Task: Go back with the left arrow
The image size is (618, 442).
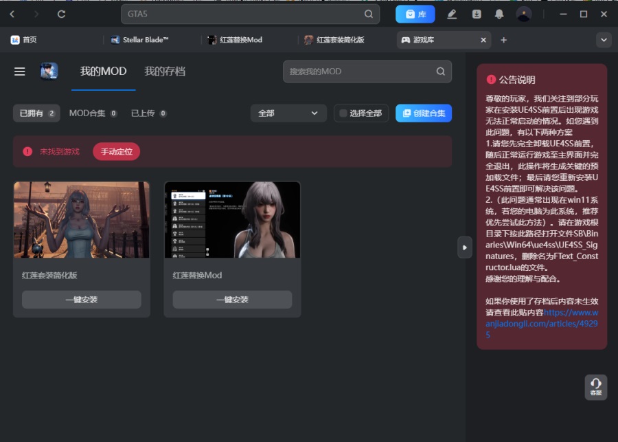Action: pos(12,14)
